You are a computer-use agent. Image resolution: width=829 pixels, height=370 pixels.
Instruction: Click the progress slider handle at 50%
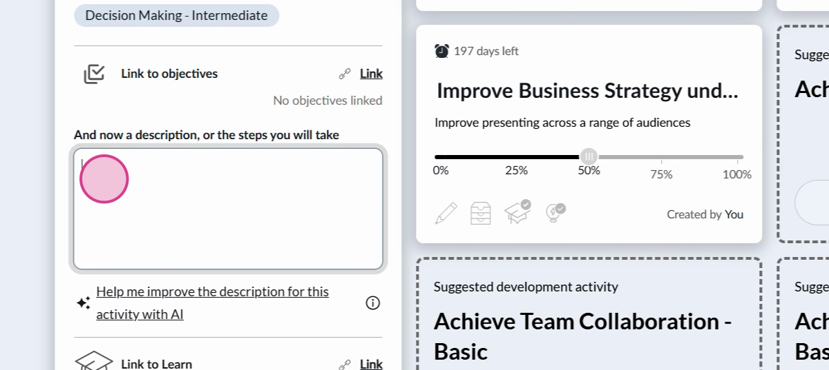point(589,156)
